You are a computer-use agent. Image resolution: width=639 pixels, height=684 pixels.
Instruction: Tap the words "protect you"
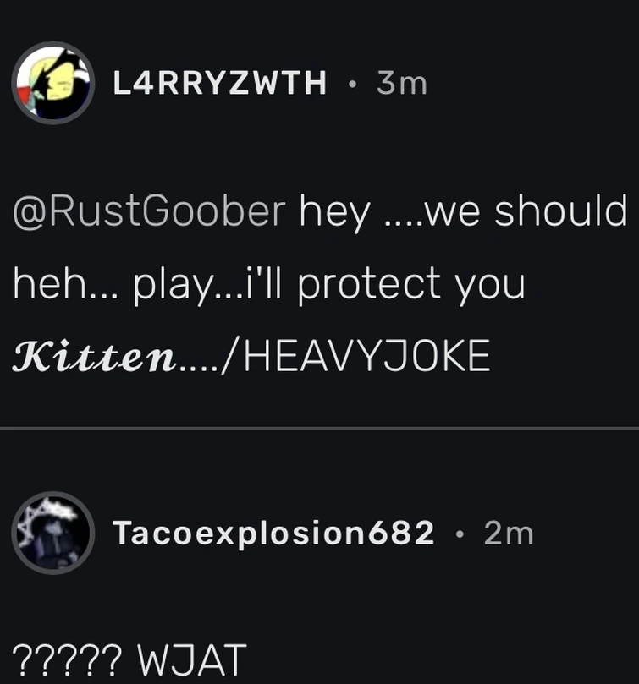tap(411, 283)
